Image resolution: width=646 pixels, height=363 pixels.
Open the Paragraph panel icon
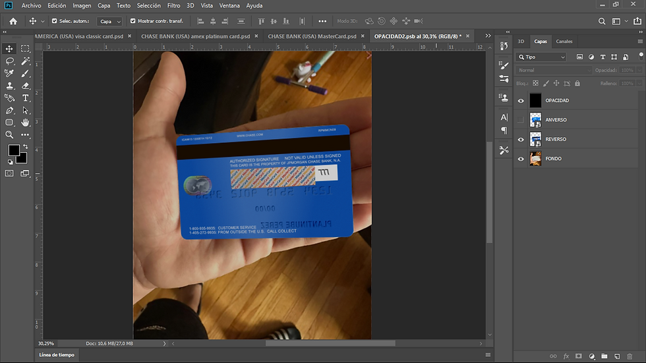[504, 130]
